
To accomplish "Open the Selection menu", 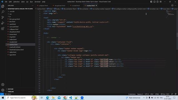I will tap(16, 2).
